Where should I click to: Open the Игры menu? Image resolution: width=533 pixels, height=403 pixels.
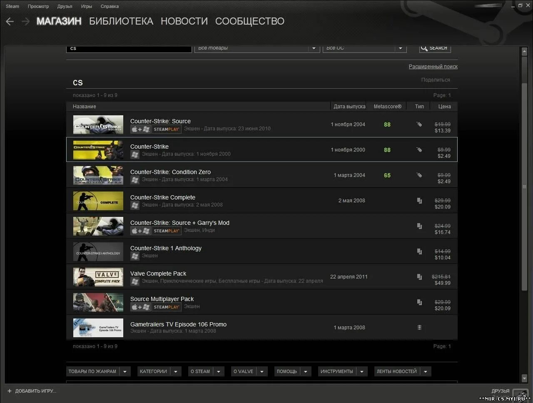(87, 6)
